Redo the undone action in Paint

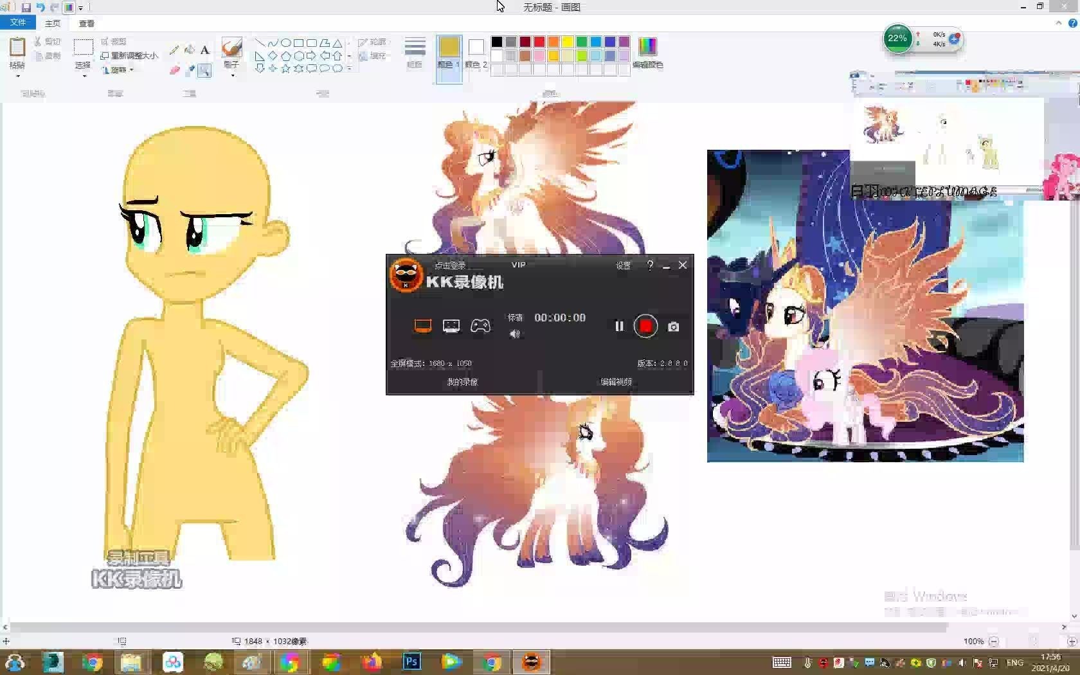coord(54,8)
